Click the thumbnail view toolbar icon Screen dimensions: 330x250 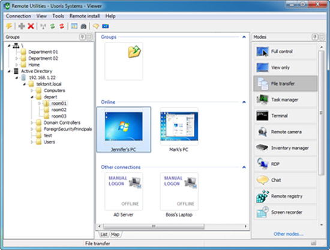[x=74, y=26]
